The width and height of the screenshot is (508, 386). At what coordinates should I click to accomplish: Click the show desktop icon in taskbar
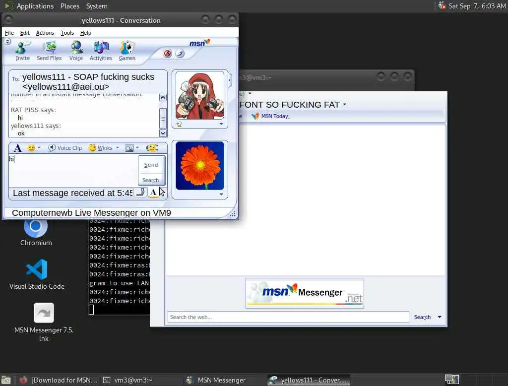coord(6,380)
